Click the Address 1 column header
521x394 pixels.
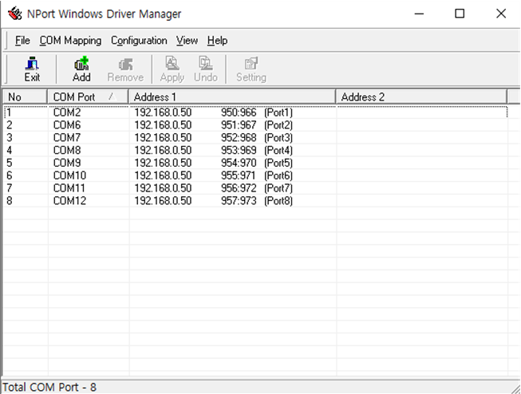click(x=232, y=97)
